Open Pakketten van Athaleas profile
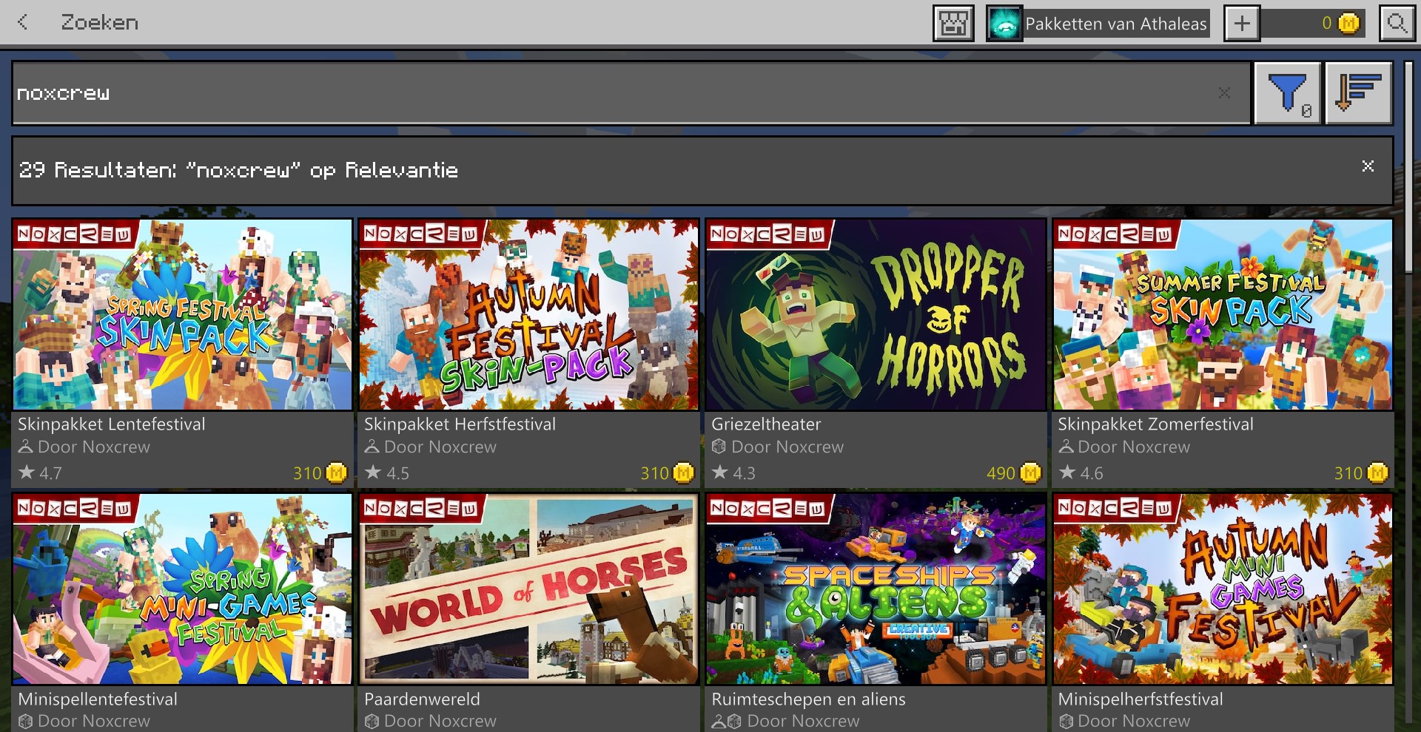The image size is (1421, 732). coord(1098,24)
